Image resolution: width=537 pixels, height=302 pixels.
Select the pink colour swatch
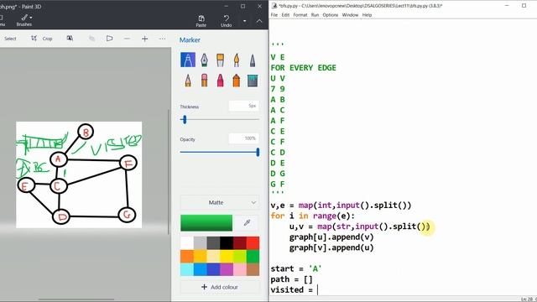coord(239,269)
